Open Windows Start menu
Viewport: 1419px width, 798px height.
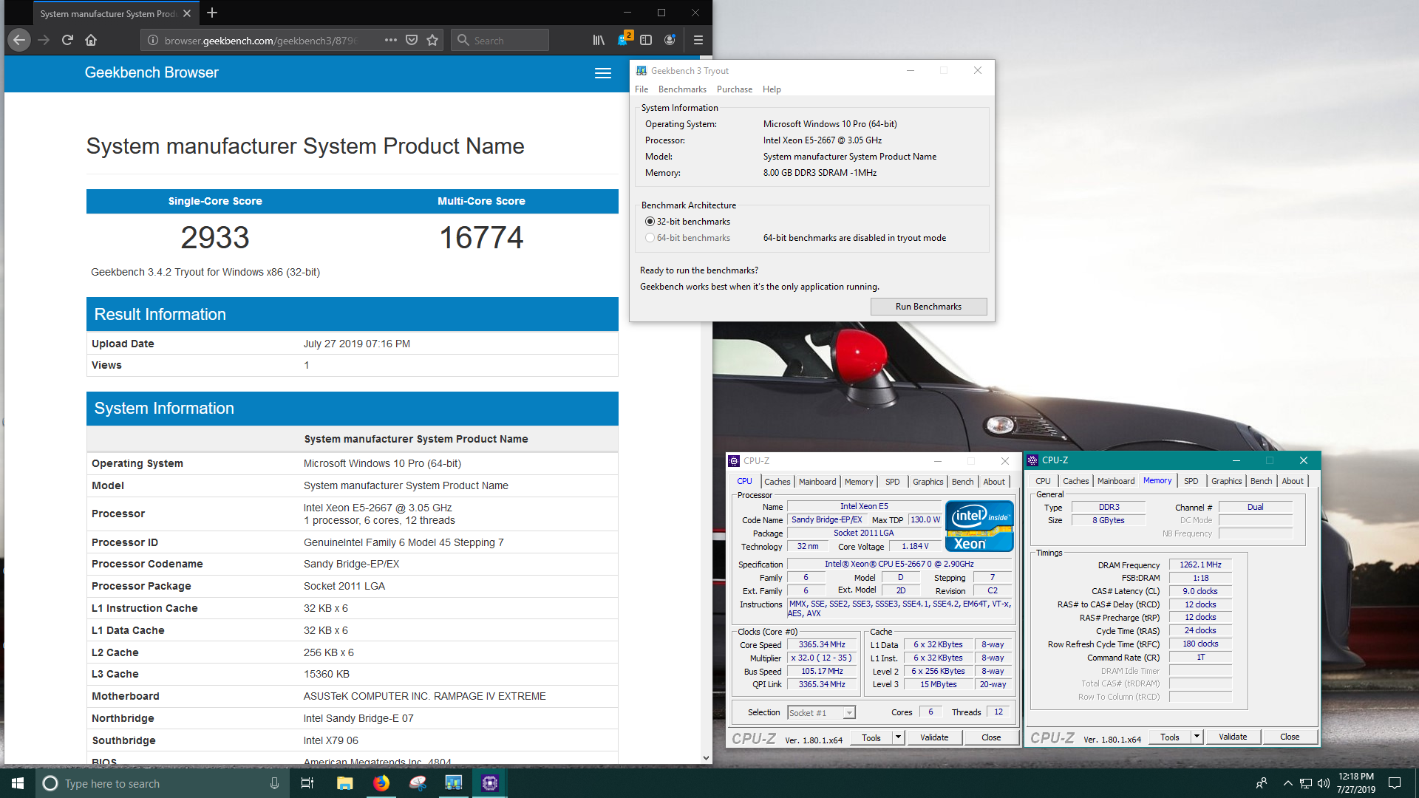click(x=18, y=783)
